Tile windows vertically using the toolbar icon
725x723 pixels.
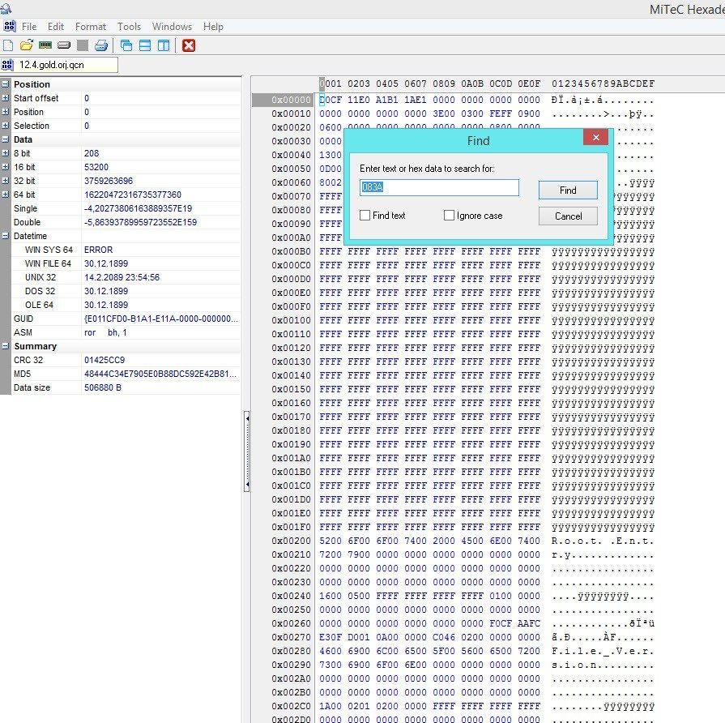click(x=164, y=45)
